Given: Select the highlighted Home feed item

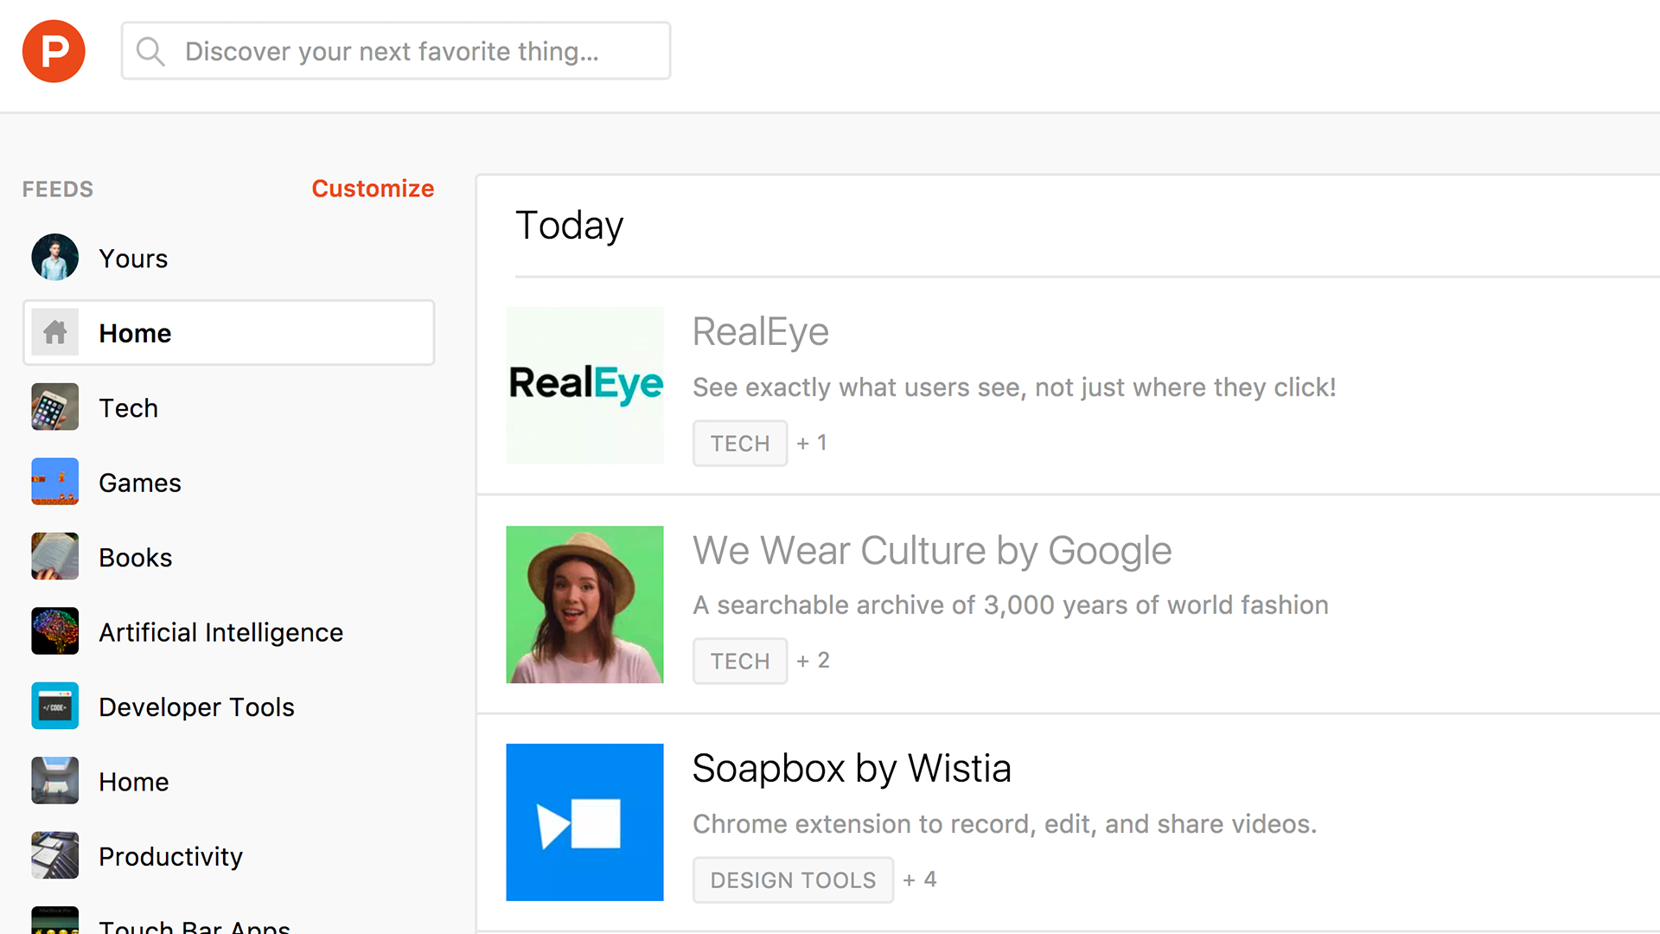Looking at the screenshot, I should pyautogui.click(x=228, y=333).
